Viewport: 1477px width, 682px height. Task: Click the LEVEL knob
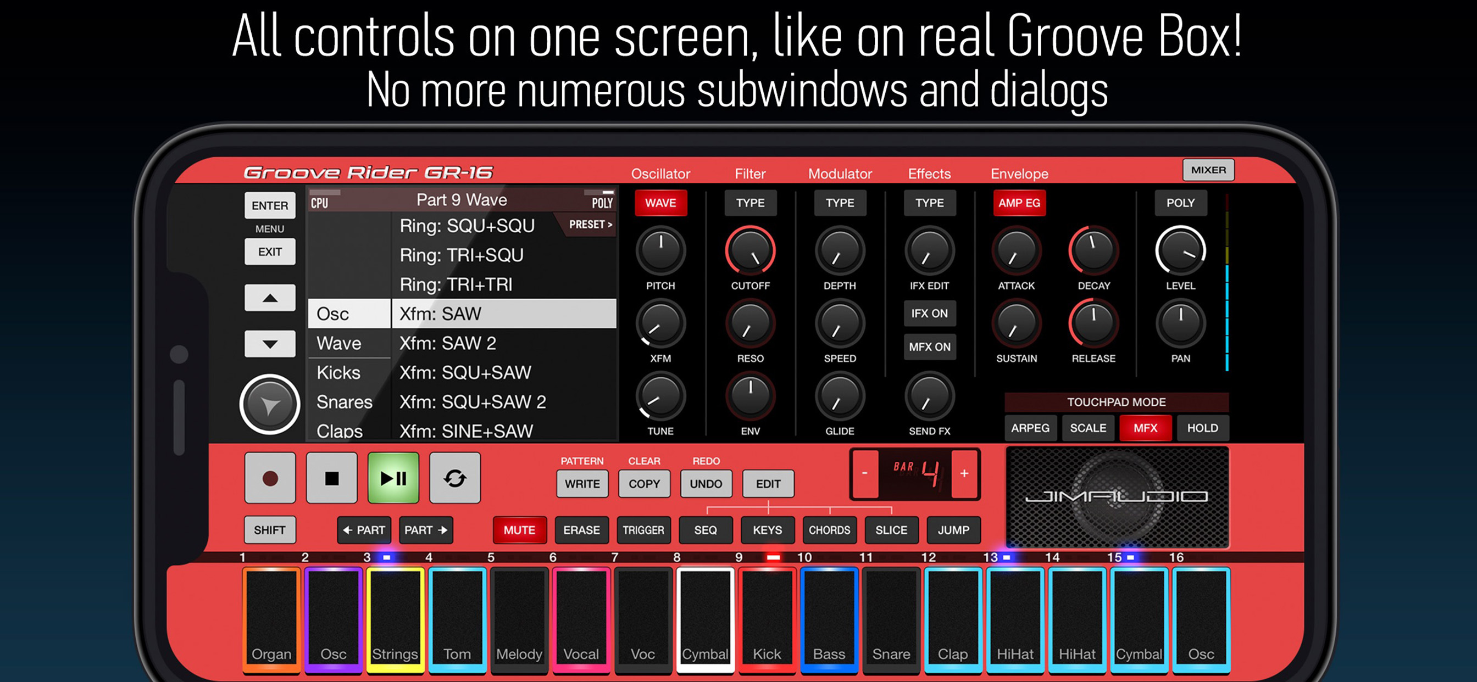[x=1181, y=250]
